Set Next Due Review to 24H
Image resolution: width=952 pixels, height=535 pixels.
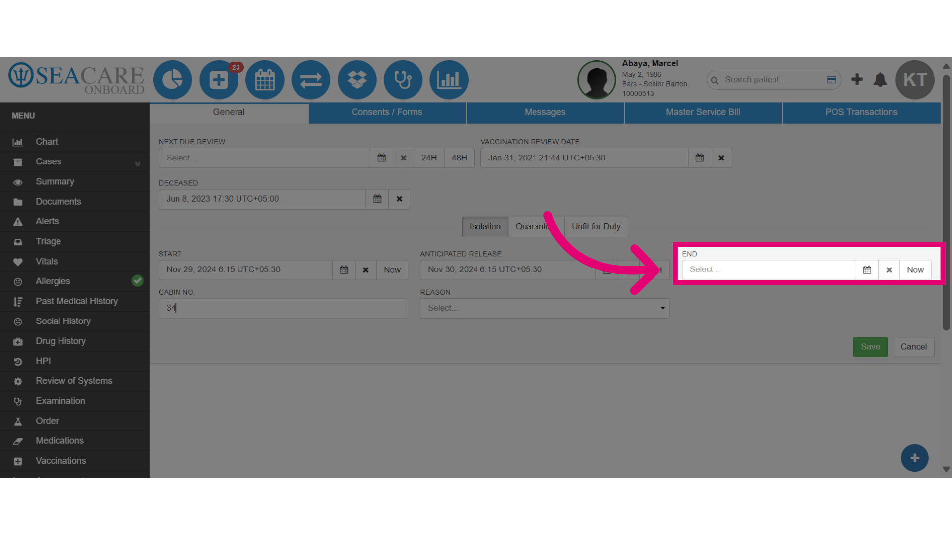[x=429, y=158]
